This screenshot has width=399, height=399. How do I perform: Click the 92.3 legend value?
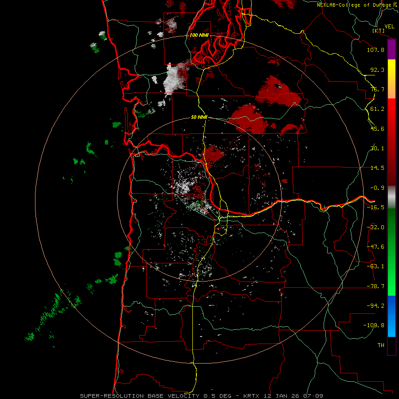point(377,70)
